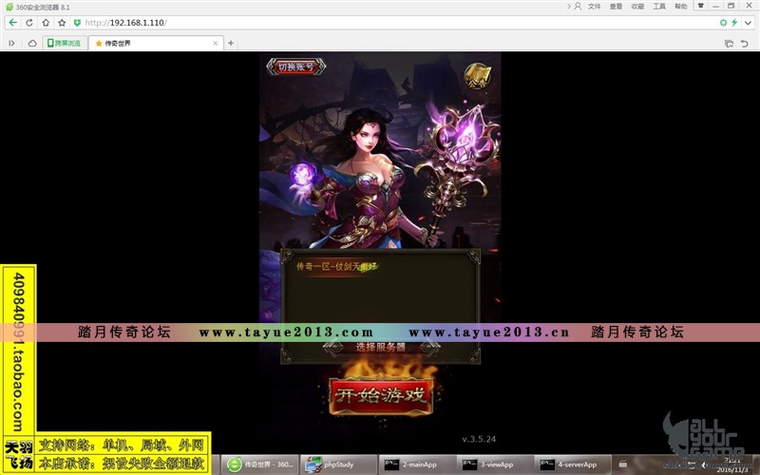Bookmark the page with the star icon

pyautogui.click(x=62, y=22)
